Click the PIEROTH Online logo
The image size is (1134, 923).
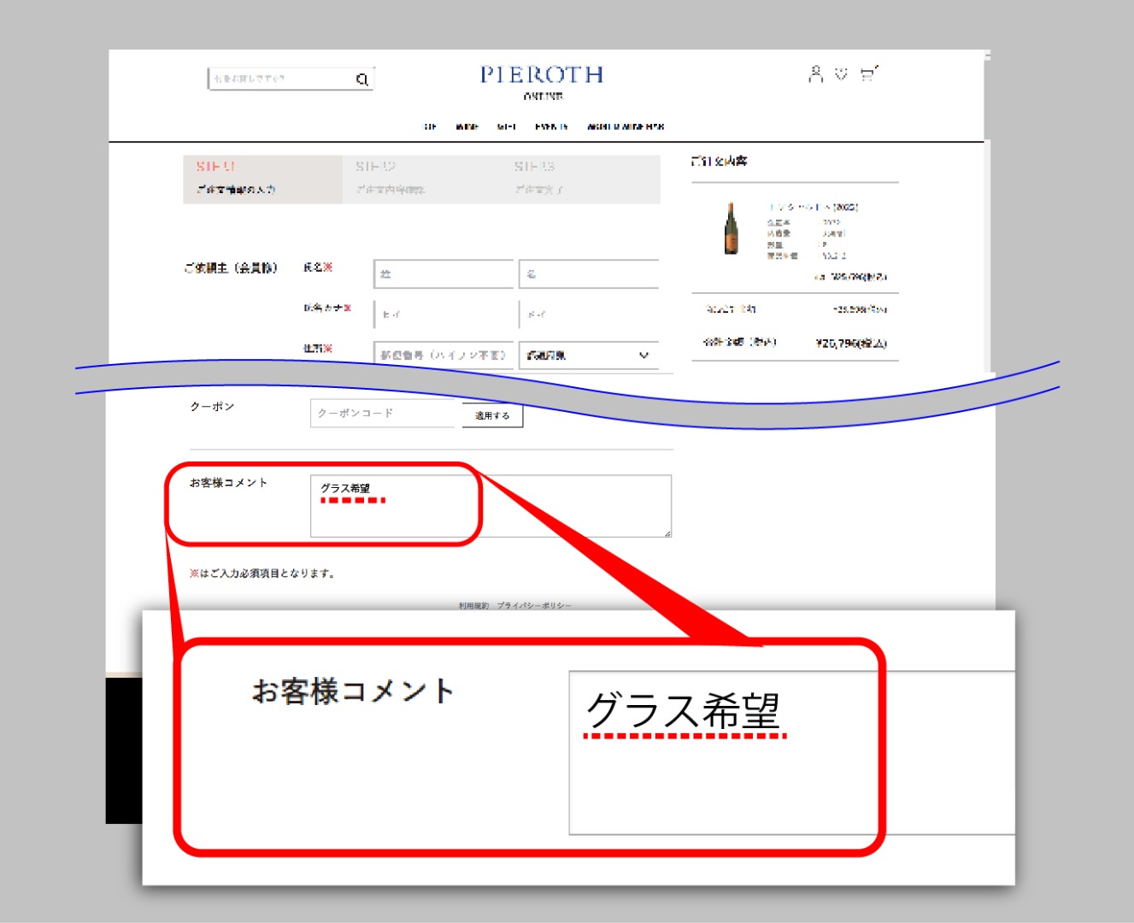542,80
